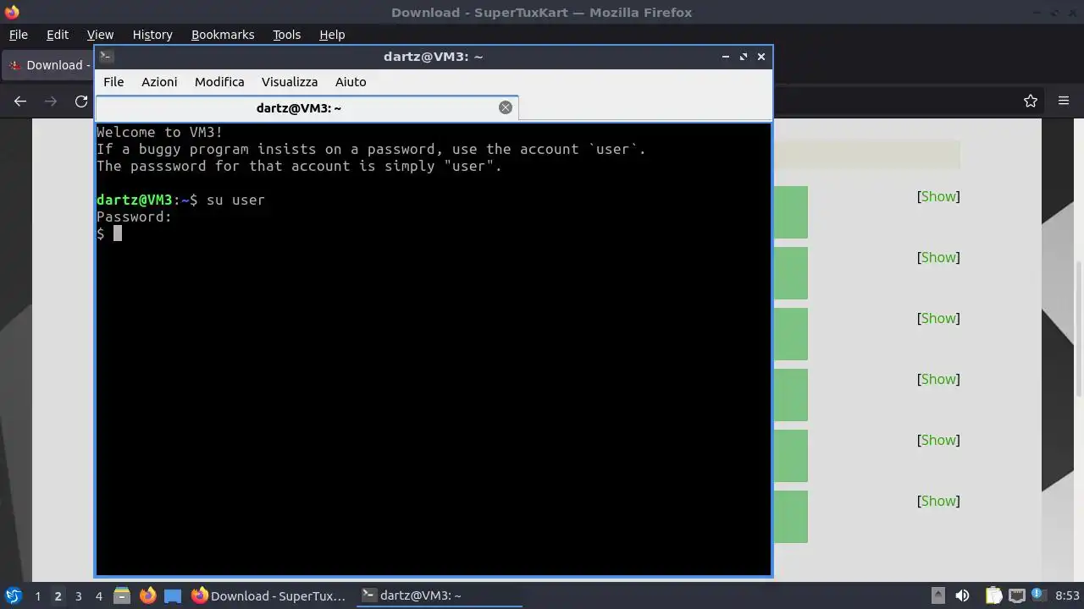The image size is (1084, 609).
Task: Open the file manager taskbar launcher
Action: tap(122, 595)
